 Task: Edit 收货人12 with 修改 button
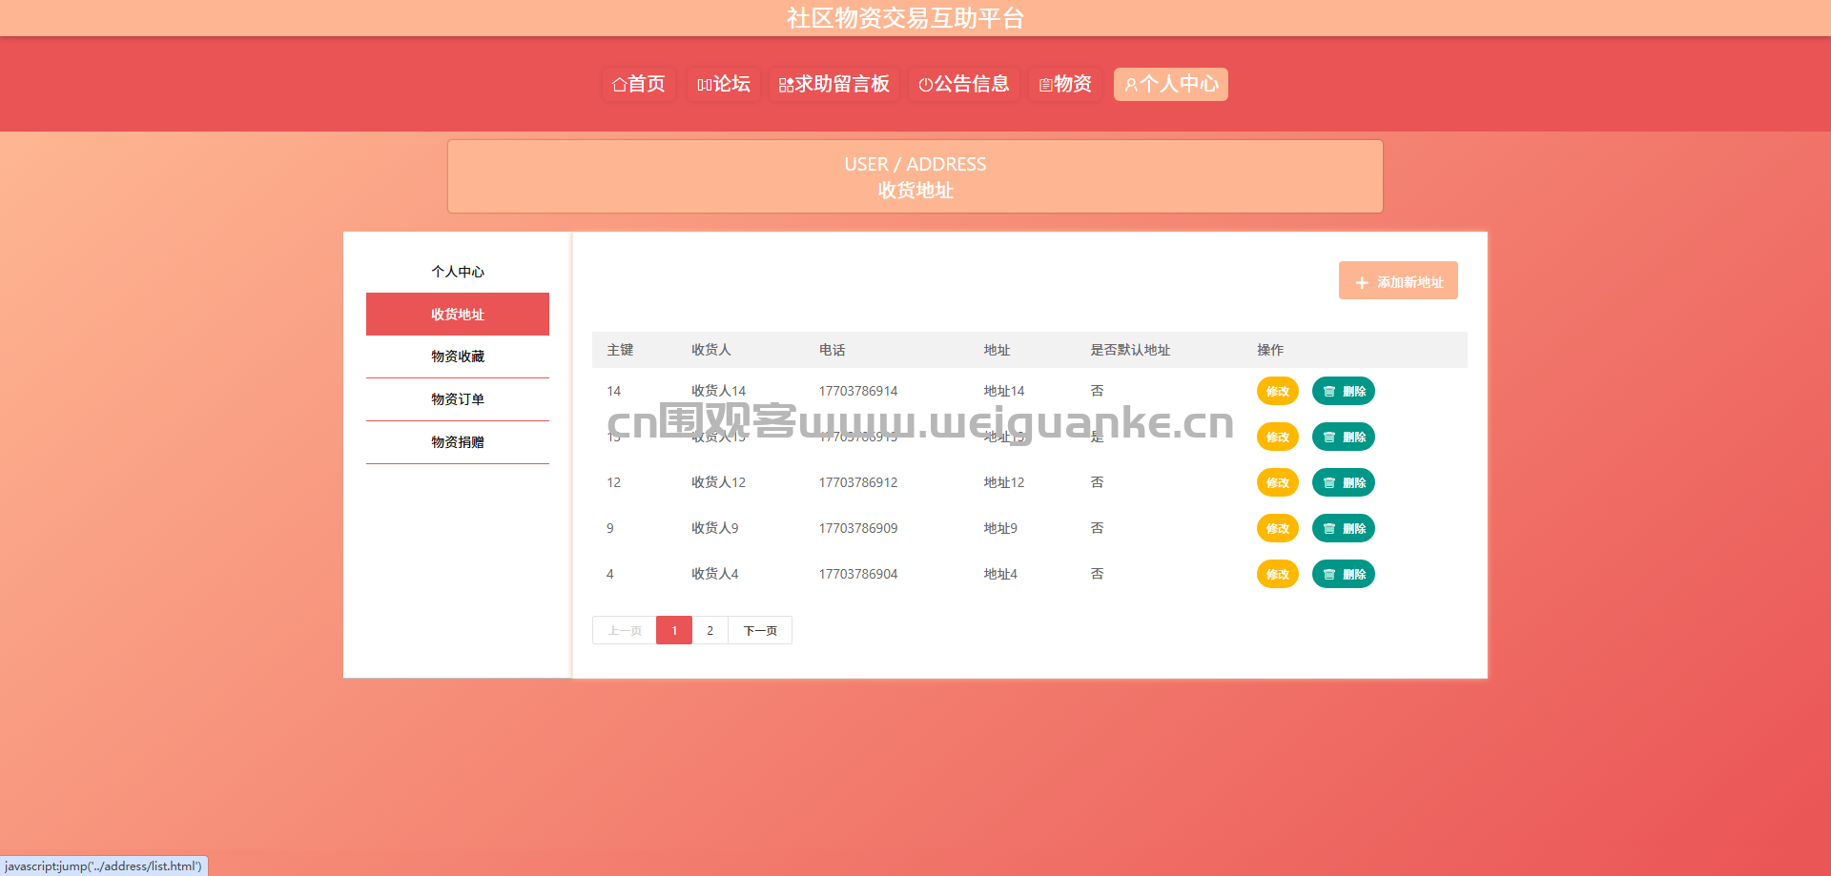[x=1278, y=482]
